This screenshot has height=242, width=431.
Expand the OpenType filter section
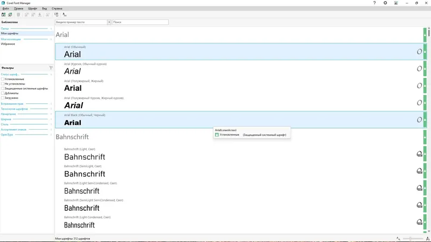click(x=51, y=135)
